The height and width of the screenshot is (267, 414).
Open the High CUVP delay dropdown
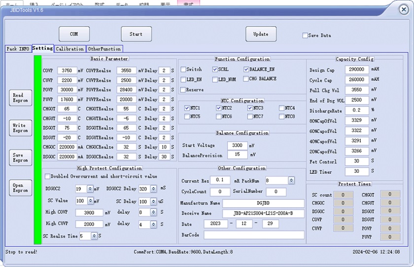tap(154, 225)
